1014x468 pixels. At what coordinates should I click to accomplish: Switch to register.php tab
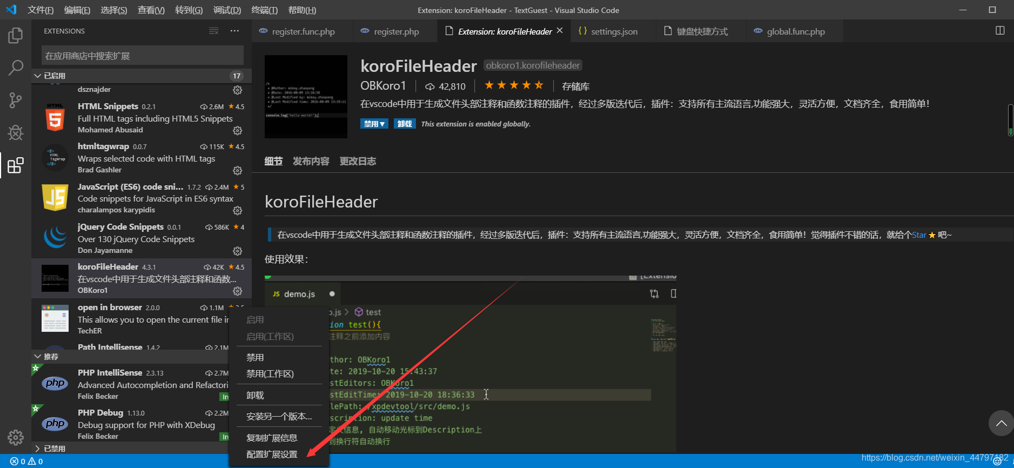pyautogui.click(x=396, y=31)
